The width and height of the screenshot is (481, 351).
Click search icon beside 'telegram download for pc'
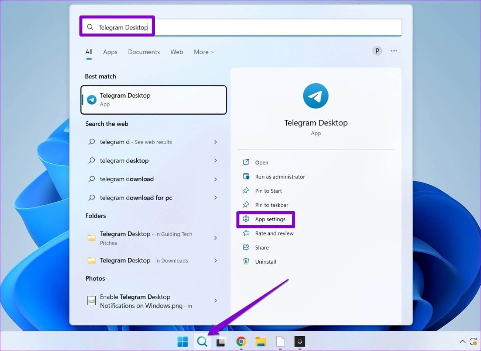pos(92,198)
